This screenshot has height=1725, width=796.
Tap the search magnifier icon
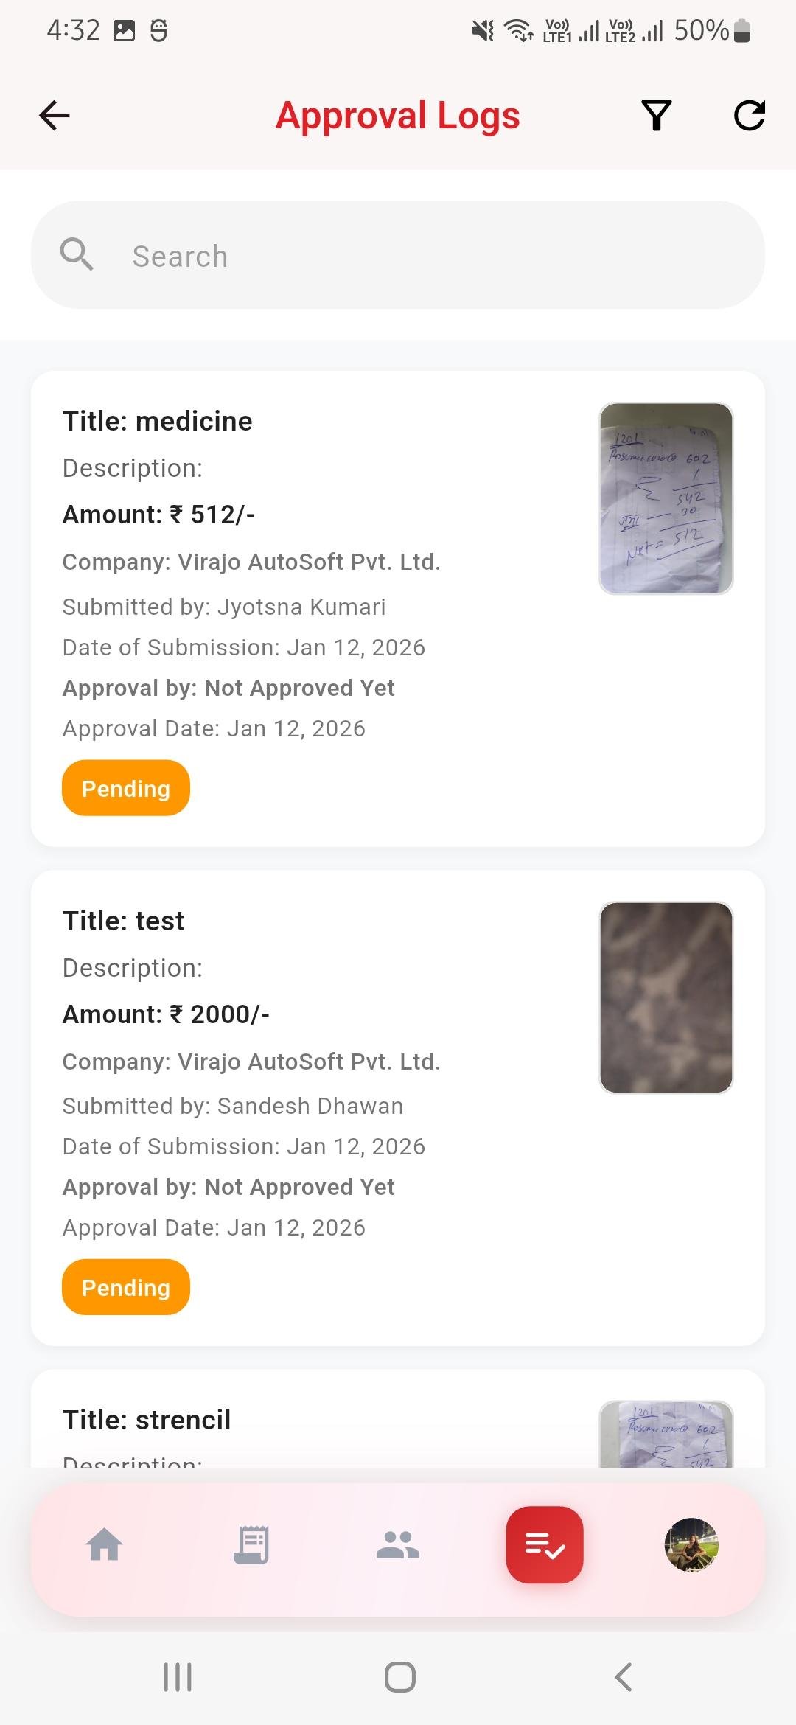(x=77, y=255)
